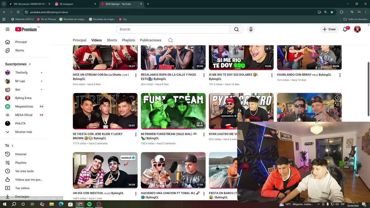The height and width of the screenshot is (208, 370).
Task: Open options for FUMISTREAM video
Action: (x=204, y=134)
